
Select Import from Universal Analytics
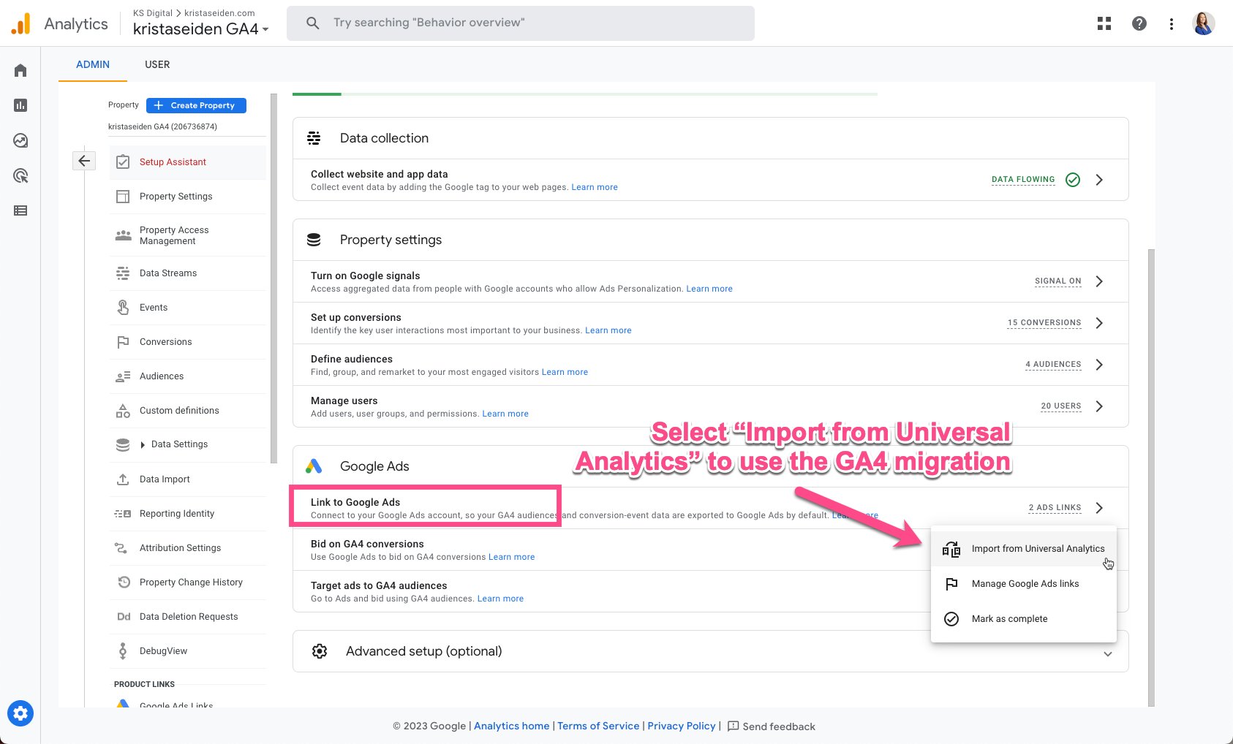click(1038, 548)
